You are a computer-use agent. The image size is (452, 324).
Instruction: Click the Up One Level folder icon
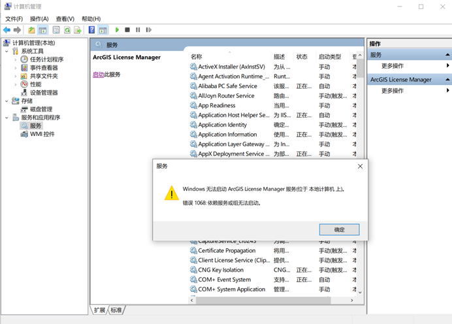[31, 30]
